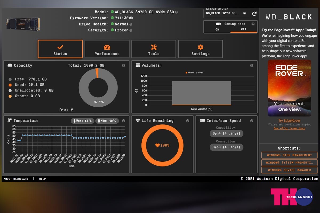Viewport: 320px width, 213px height.
Task: Click the Free: 978.1 GB entry
Action: tap(31, 79)
